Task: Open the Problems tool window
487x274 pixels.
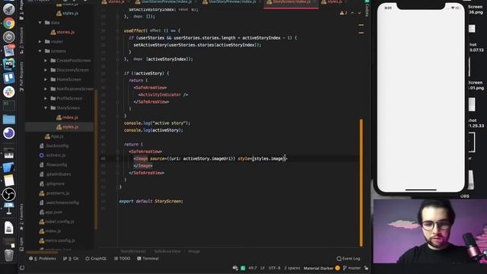Action: [x=43, y=259]
